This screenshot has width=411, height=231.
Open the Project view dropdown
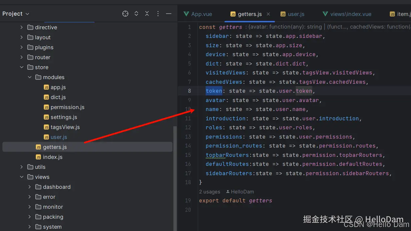(x=16, y=14)
